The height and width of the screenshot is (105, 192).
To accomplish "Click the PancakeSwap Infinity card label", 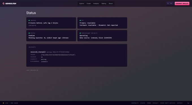I will click(x=89, y=33).
